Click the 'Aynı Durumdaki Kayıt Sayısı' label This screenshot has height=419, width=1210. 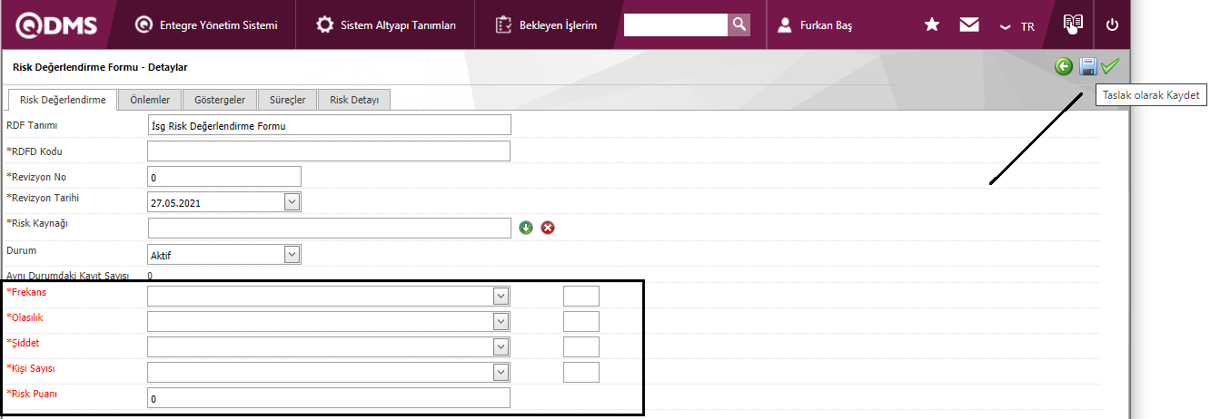click(68, 276)
